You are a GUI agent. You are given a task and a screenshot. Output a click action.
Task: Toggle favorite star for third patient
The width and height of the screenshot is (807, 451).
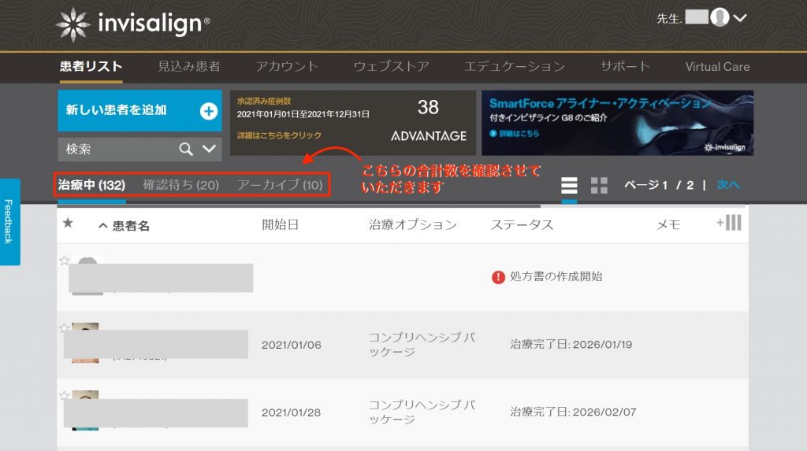[x=65, y=396]
